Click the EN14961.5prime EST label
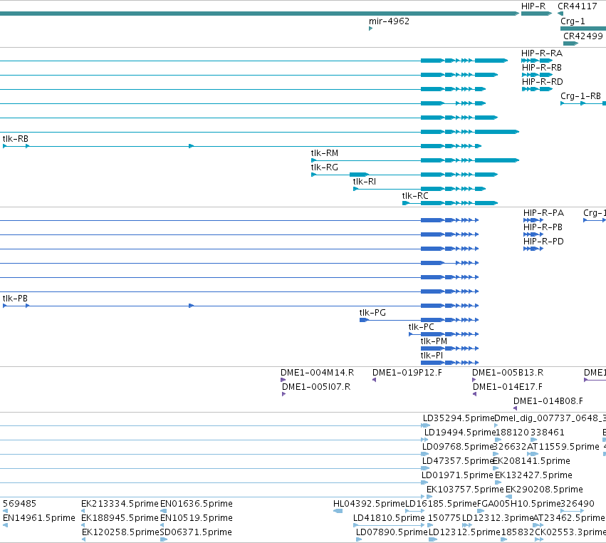 39,518
